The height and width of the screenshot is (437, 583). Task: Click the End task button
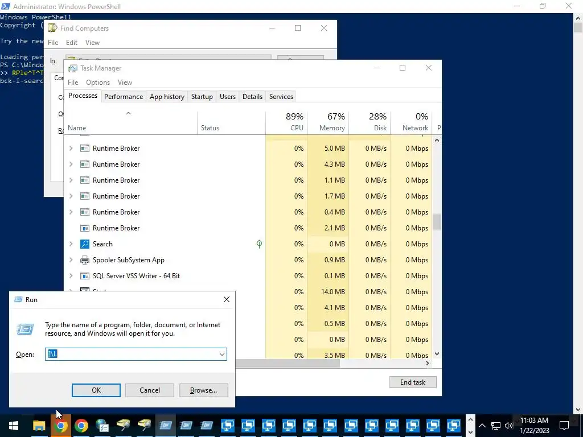pos(413,382)
